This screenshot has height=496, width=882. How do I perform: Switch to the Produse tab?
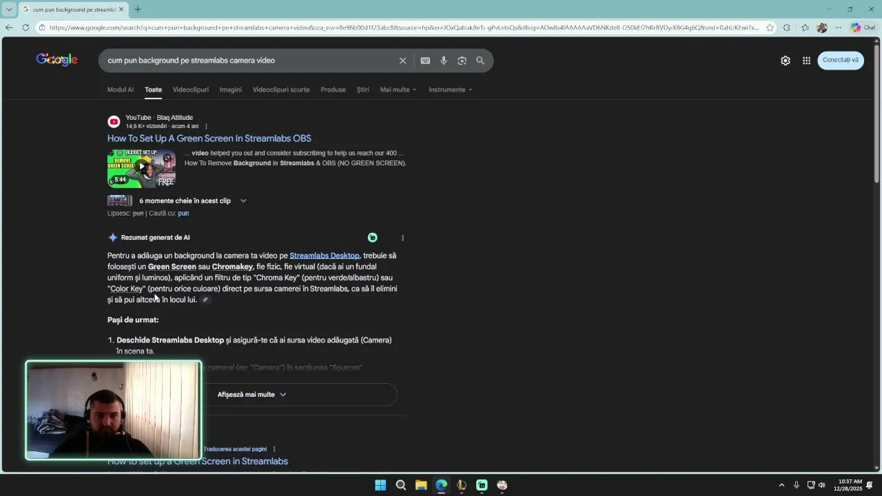tap(334, 90)
